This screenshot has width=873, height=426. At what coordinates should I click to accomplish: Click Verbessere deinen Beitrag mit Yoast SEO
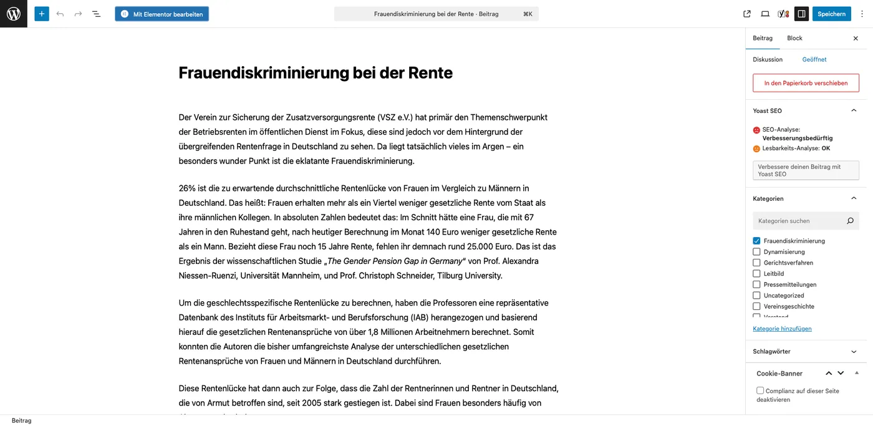(806, 170)
